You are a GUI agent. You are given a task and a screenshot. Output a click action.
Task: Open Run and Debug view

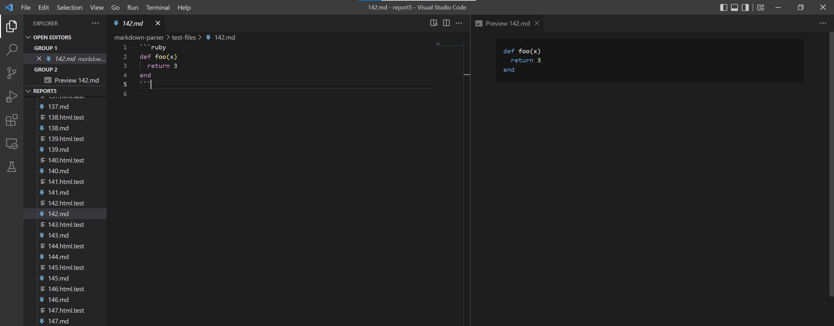click(12, 97)
